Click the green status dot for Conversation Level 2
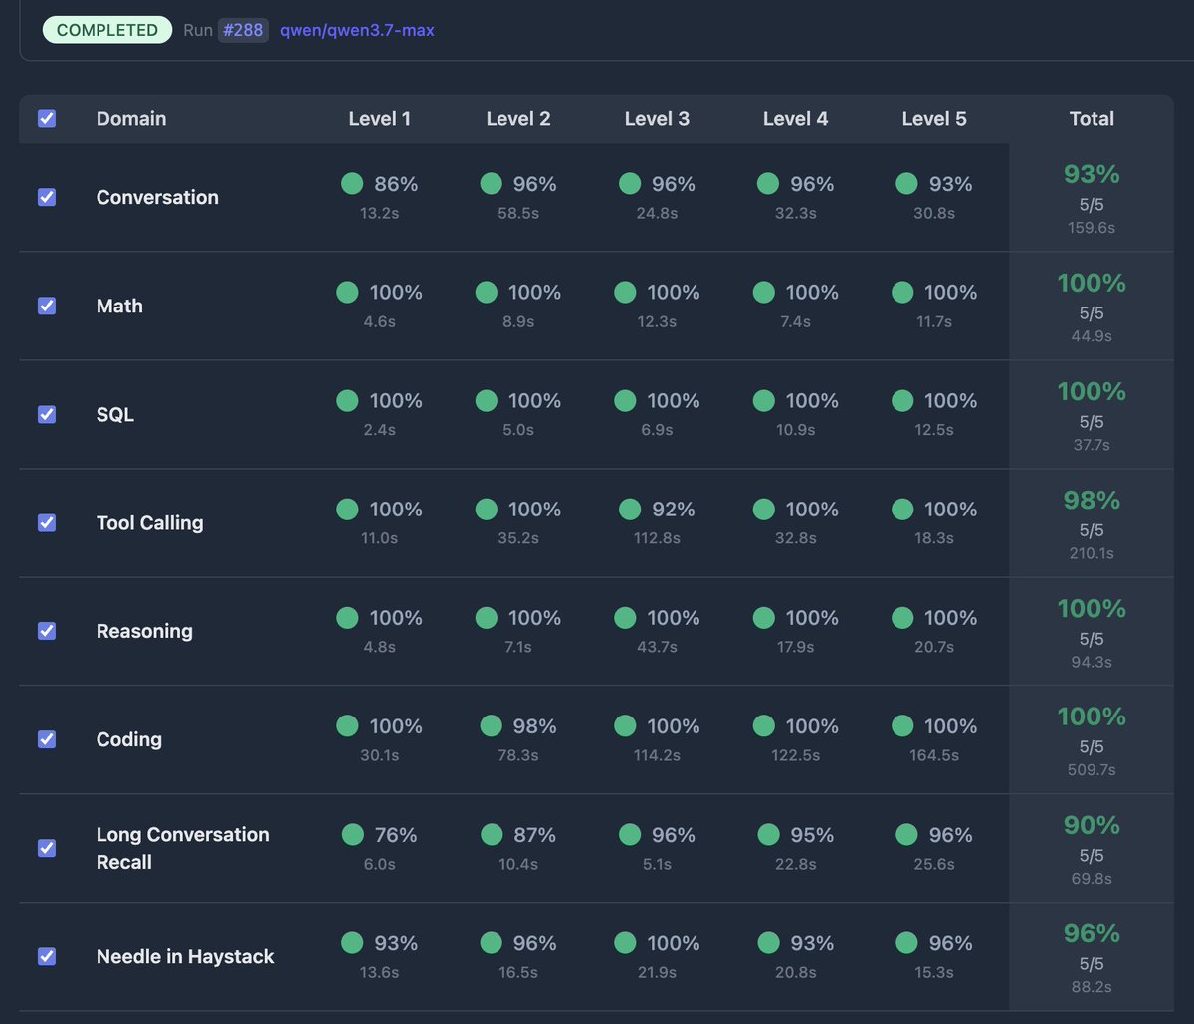Viewport: 1194px width, 1024px height. (491, 183)
